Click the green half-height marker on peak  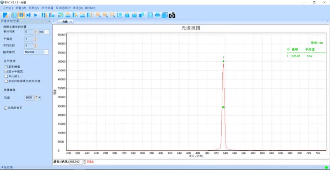tap(223, 107)
